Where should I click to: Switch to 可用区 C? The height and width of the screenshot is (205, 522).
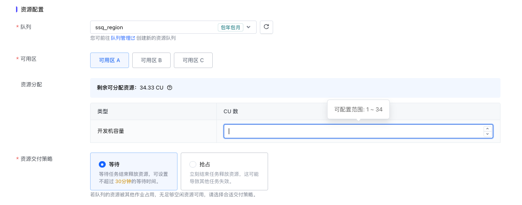[x=193, y=60]
